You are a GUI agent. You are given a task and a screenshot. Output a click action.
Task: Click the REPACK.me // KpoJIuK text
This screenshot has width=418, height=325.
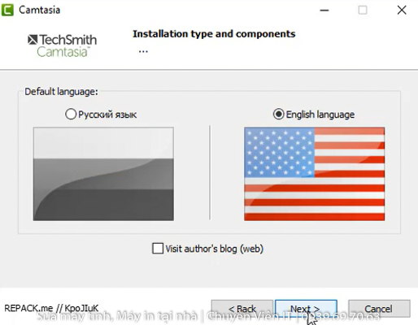[x=51, y=308]
